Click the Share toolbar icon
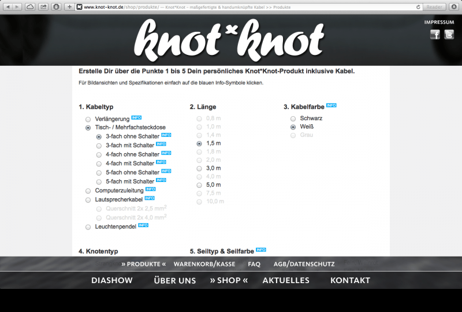The height and width of the screenshot is (312, 462). (x=43, y=7)
